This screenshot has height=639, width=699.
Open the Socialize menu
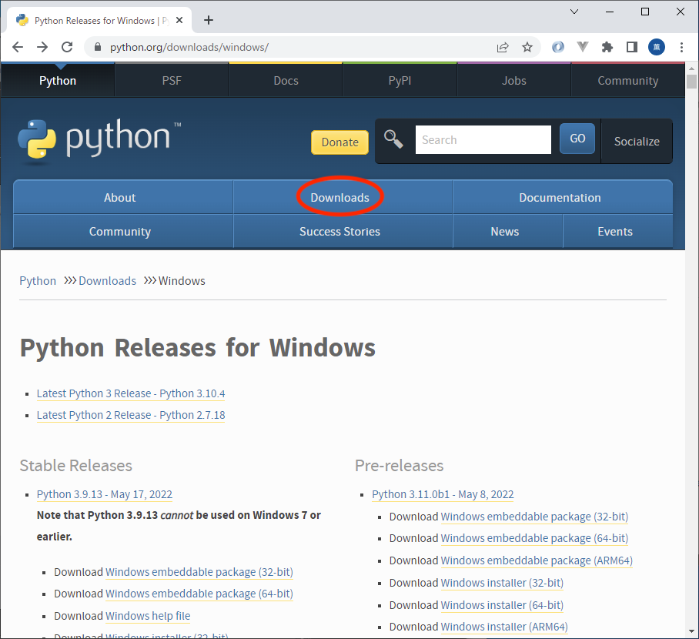click(x=637, y=142)
